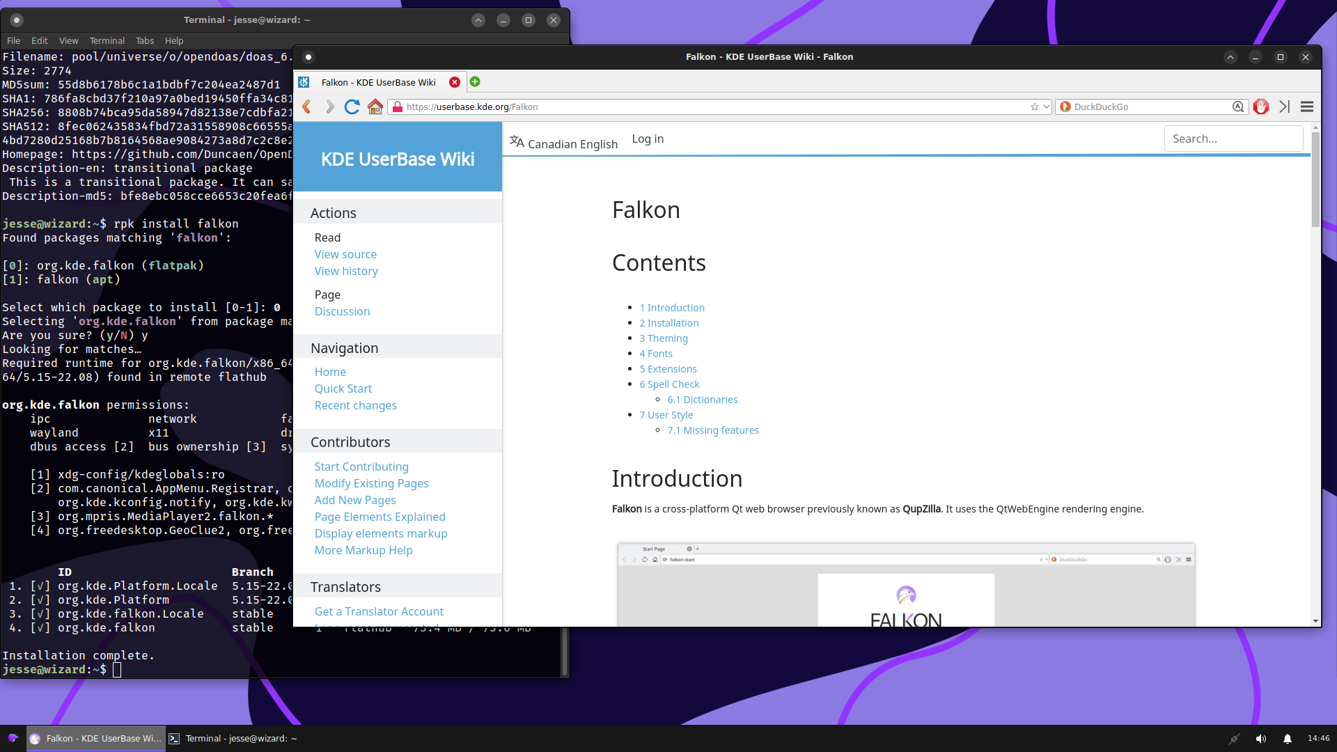Expand the address bar history dropdown
This screenshot has width=1337, height=752.
point(1047,107)
